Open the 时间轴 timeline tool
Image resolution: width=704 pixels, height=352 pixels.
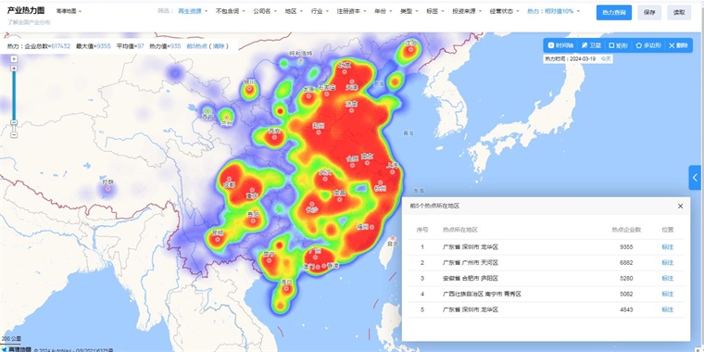[561, 45]
